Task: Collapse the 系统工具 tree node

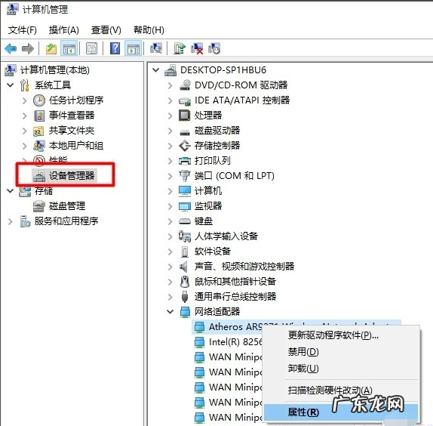Action: (x=11, y=85)
